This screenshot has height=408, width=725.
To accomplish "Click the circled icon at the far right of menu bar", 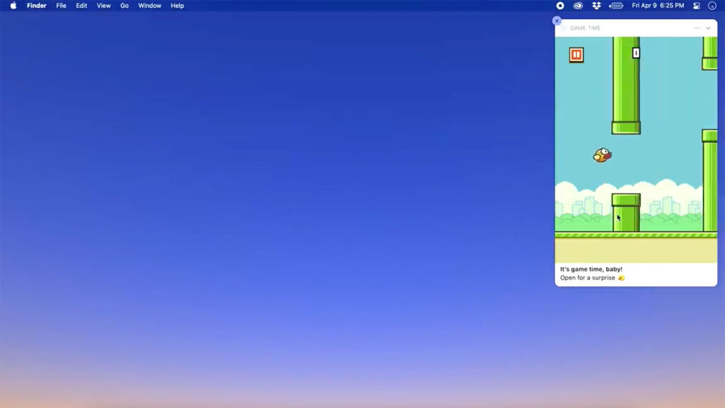I will [x=712, y=6].
